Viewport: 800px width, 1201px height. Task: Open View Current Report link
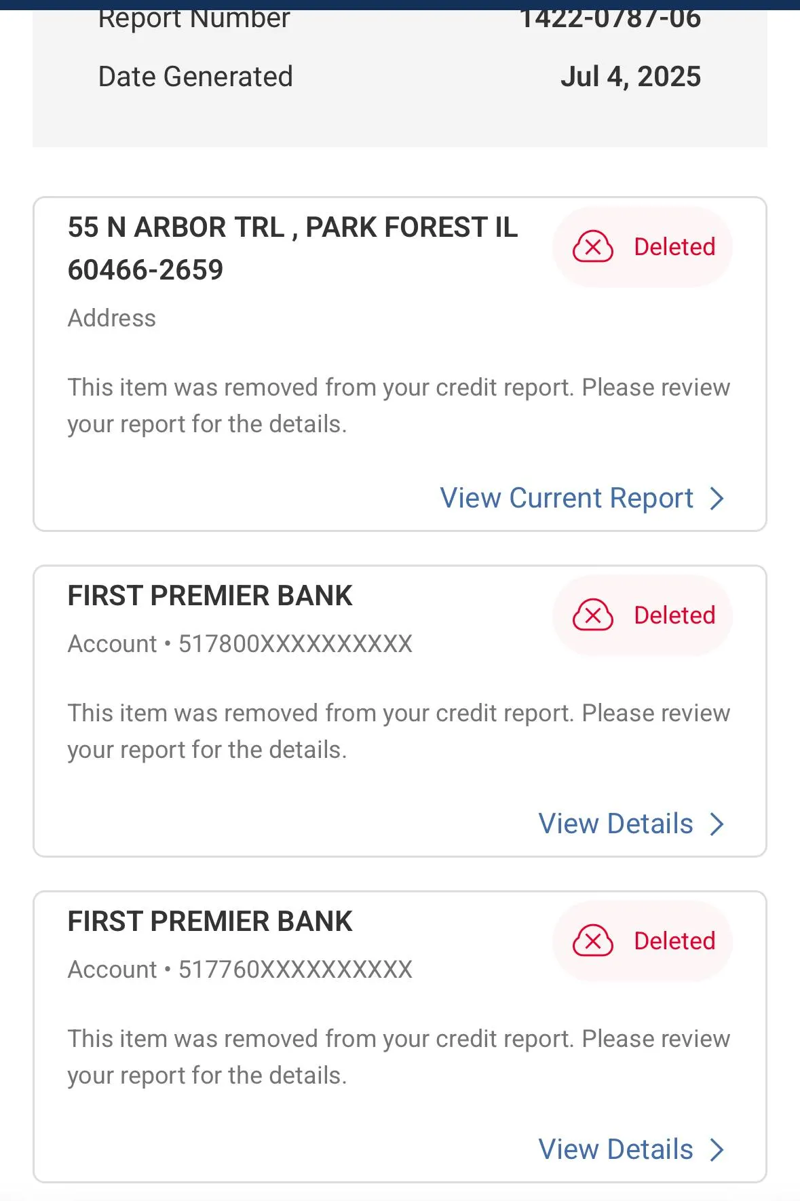coord(567,498)
